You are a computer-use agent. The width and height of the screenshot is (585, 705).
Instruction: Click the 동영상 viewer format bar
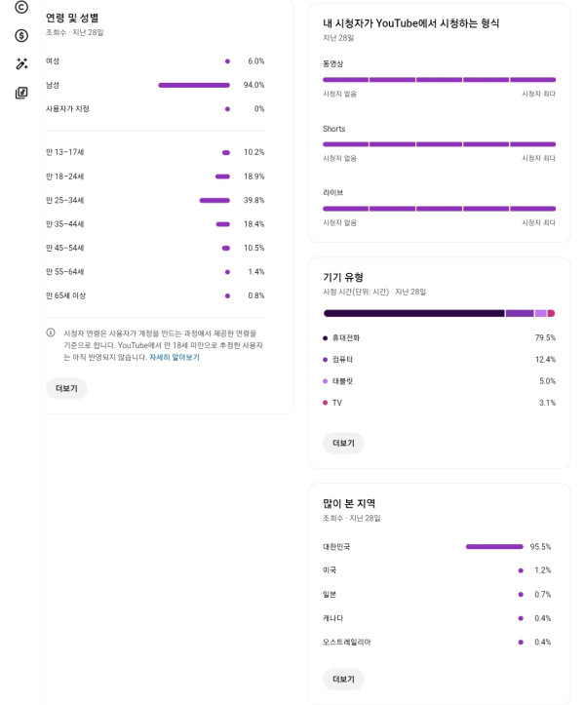439,79
